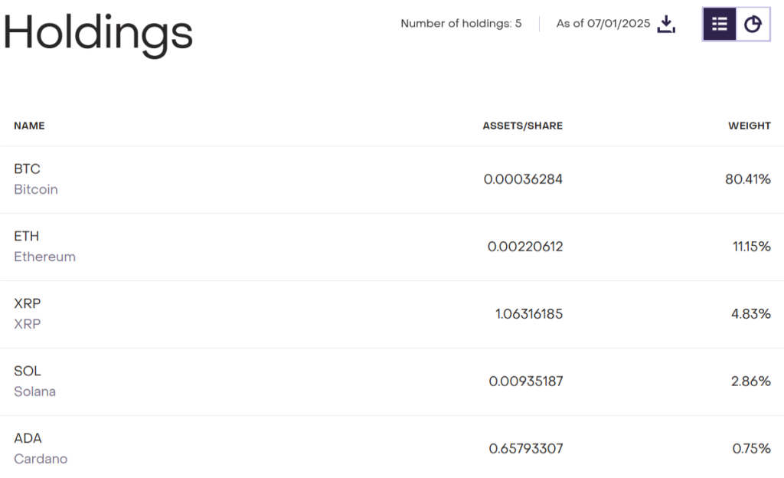Image resolution: width=784 pixels, height=478 pixels.
Task: Click the Ethereum name label
Action: [44, 257]
